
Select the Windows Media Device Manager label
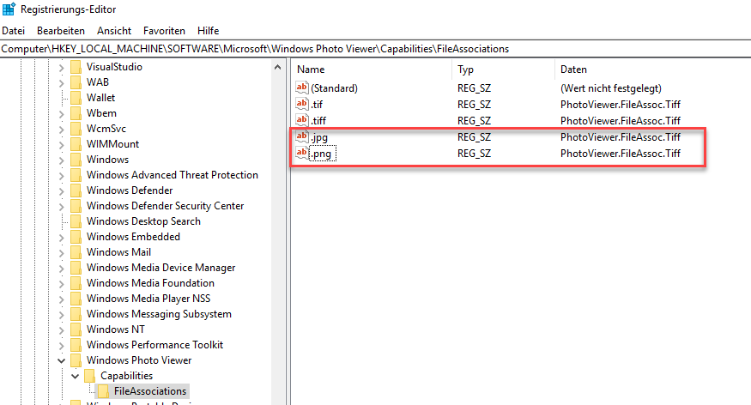point(161,268)
